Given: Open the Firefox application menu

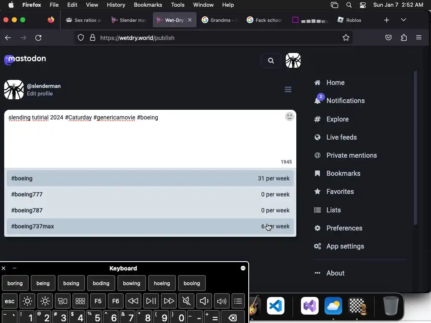Looking at the screenshot, I should coord(419,37).
